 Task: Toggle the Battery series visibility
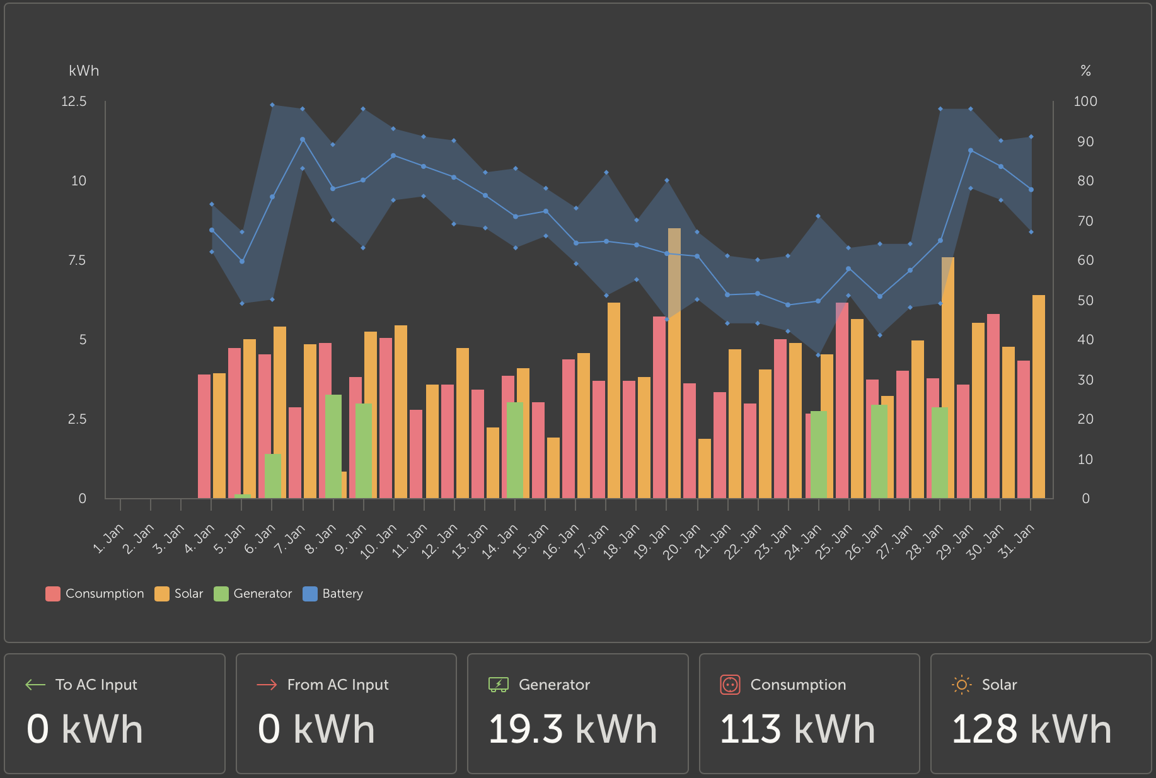coord(344,593)
